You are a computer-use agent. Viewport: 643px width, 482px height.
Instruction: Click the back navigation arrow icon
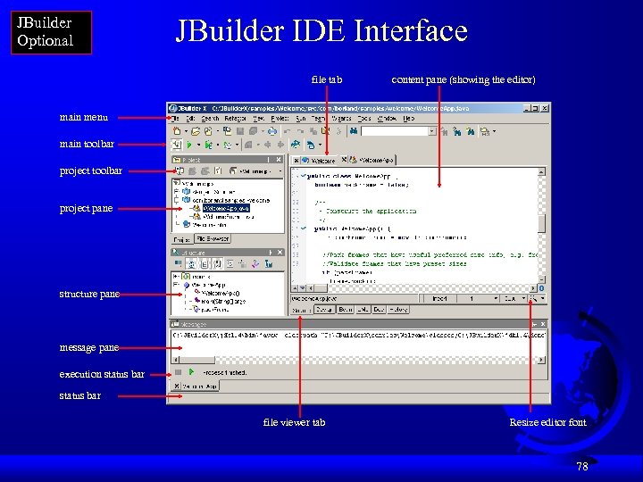[x=267, y=145]
